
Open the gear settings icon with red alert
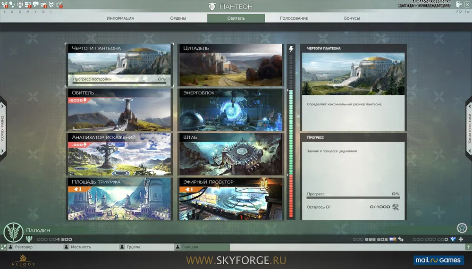[59, 4]
